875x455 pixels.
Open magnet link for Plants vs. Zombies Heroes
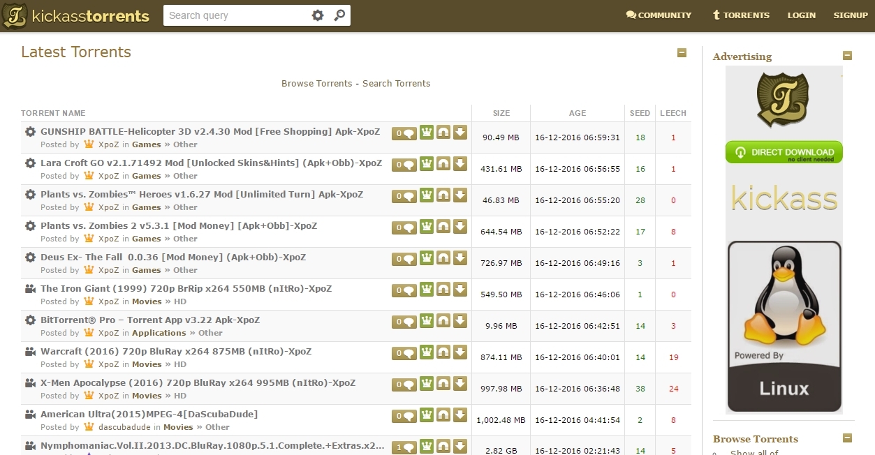coord(443,195)
